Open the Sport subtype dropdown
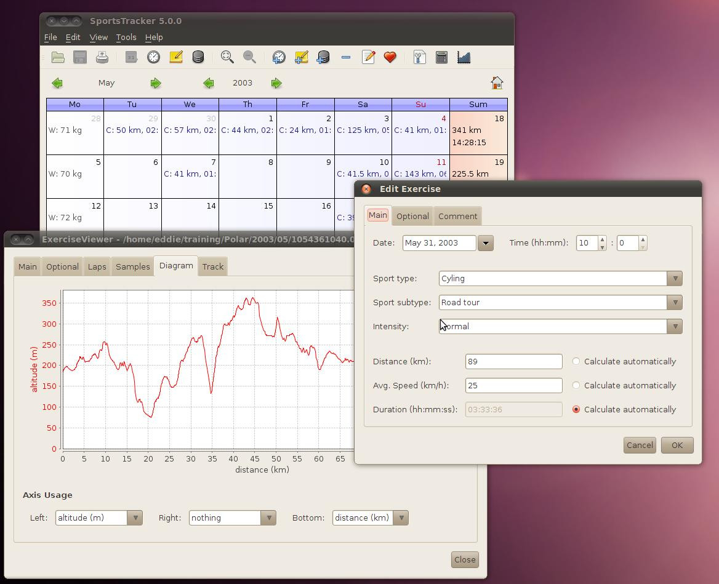This screenshot has width=719, height=584. 675,302
